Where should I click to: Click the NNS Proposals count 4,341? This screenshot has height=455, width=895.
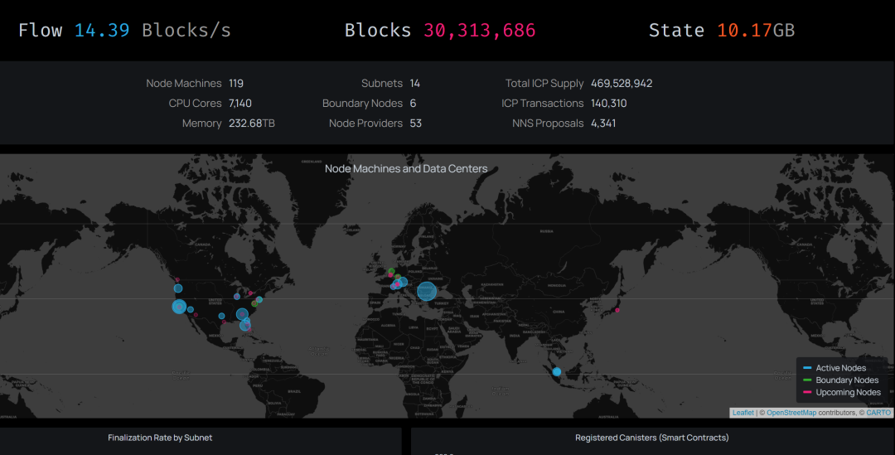pos(602,123)
